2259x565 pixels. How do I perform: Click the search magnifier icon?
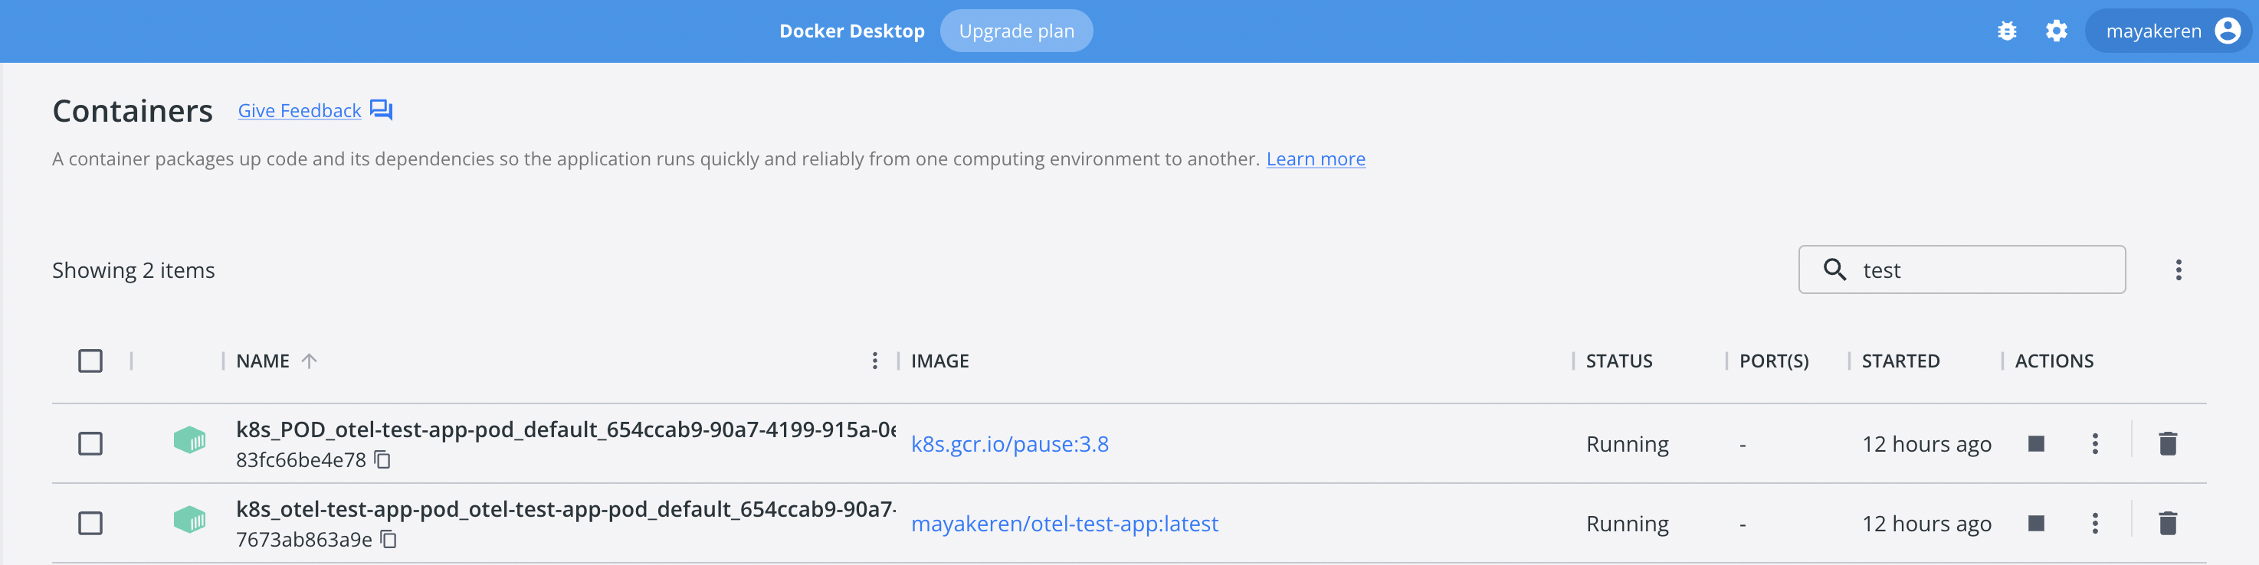pos(1834,269)
